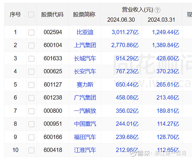Open the 上汽集团 stock link
The height and width of the screenshot is (159, 192).
point(85,45)
